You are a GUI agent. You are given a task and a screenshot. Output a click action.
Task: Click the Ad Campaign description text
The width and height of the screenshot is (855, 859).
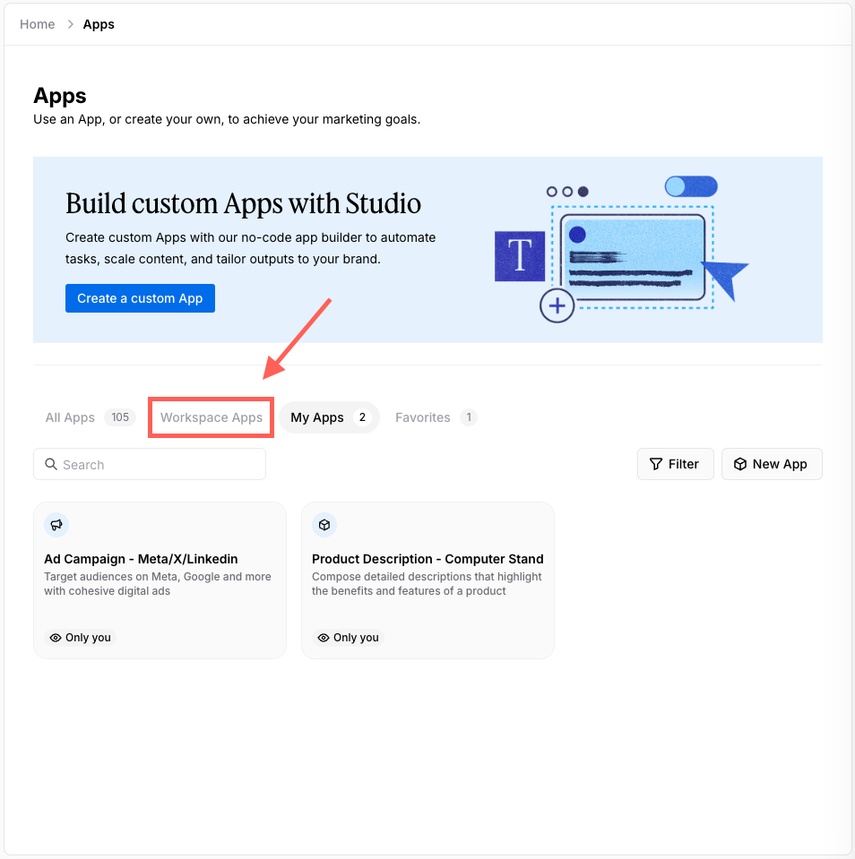158,583
